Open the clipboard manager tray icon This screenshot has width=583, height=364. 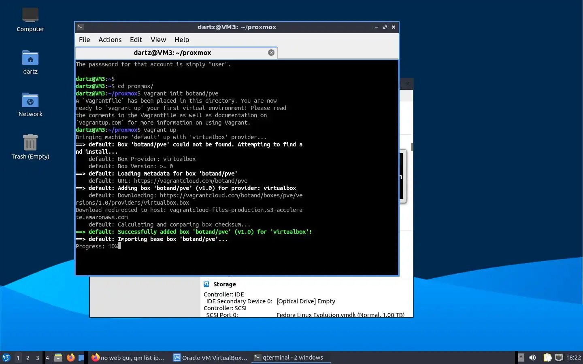(547, 358)
